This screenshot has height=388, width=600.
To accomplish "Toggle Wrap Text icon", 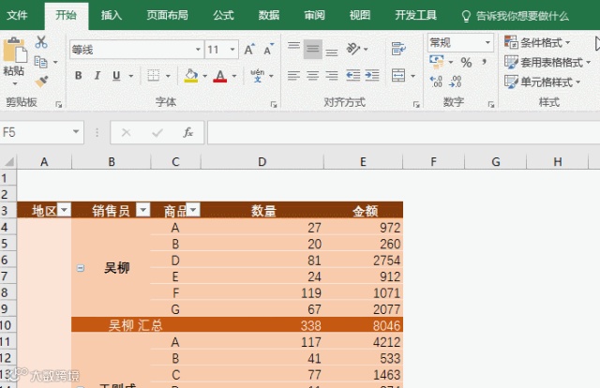I will coord(398,49).
